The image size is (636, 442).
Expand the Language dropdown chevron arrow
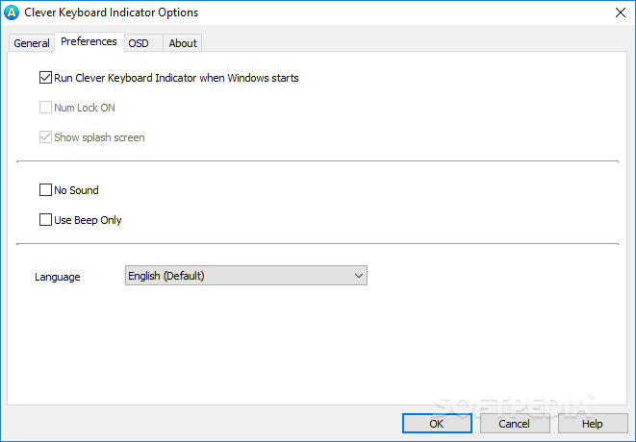point(359,276)
